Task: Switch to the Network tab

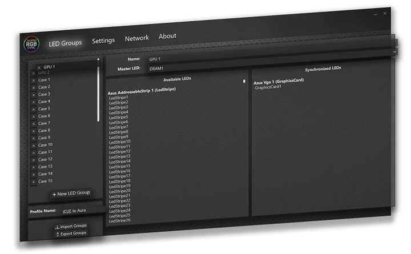Action: coord(136,38)
